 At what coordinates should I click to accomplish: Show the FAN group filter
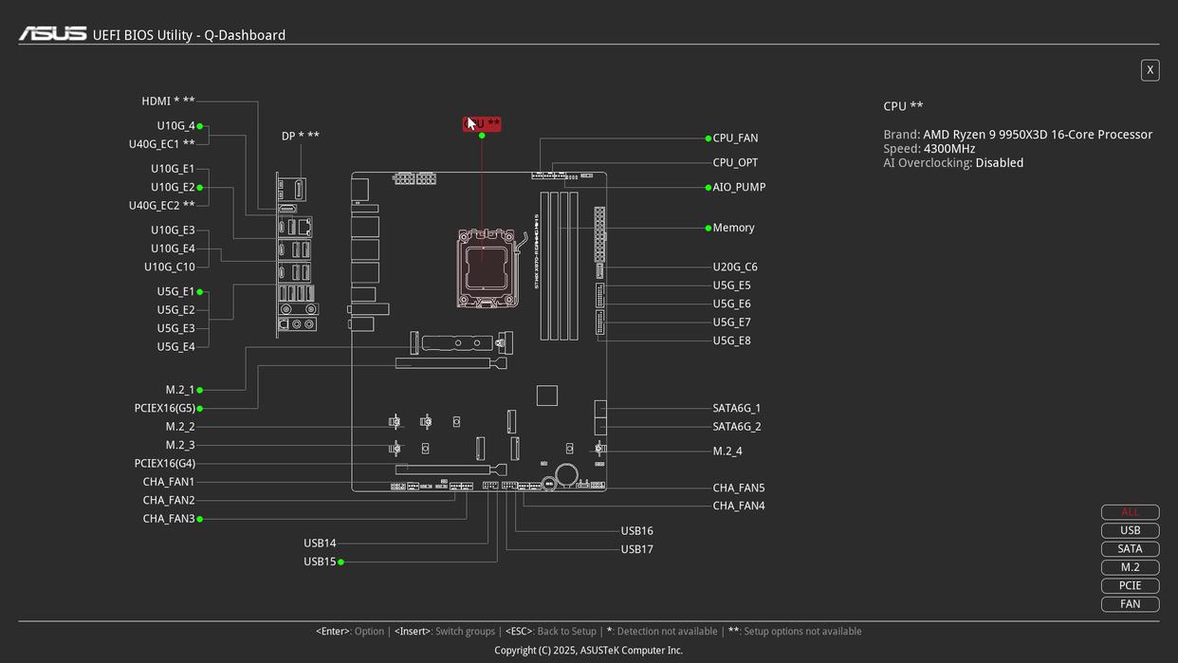(x=1130, y=604)
